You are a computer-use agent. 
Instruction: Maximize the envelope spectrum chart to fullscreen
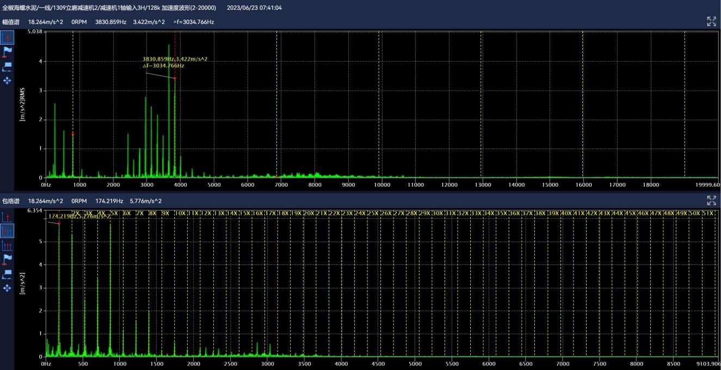pyautogui.click(x=711, y=201)
